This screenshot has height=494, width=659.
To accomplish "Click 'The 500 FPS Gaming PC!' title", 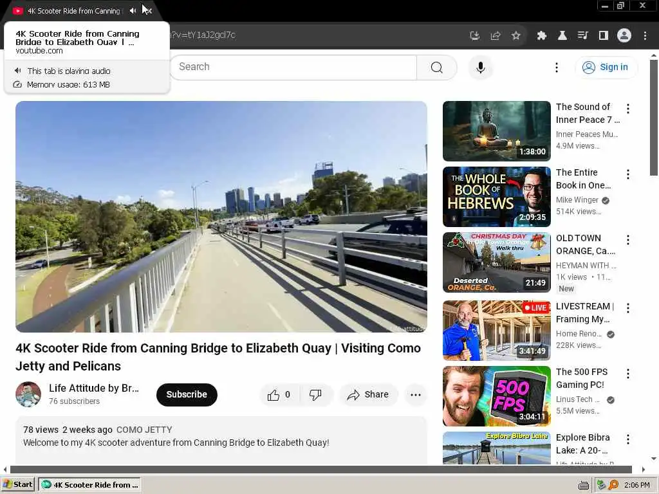I will [x=582, y=378].
